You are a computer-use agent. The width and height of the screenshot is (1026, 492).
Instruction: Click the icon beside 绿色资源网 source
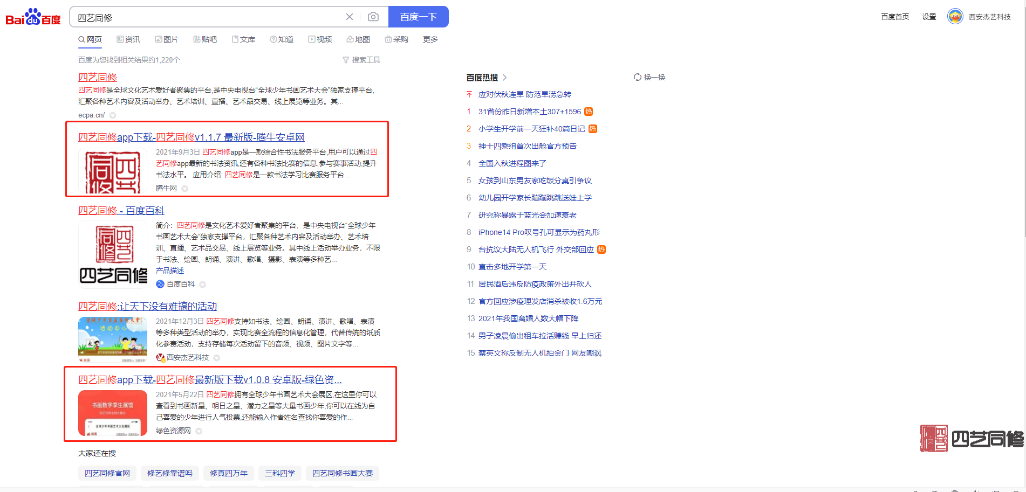point(199,431)
